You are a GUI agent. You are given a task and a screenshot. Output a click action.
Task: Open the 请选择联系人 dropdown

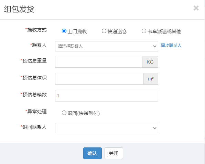coord(107,46)
